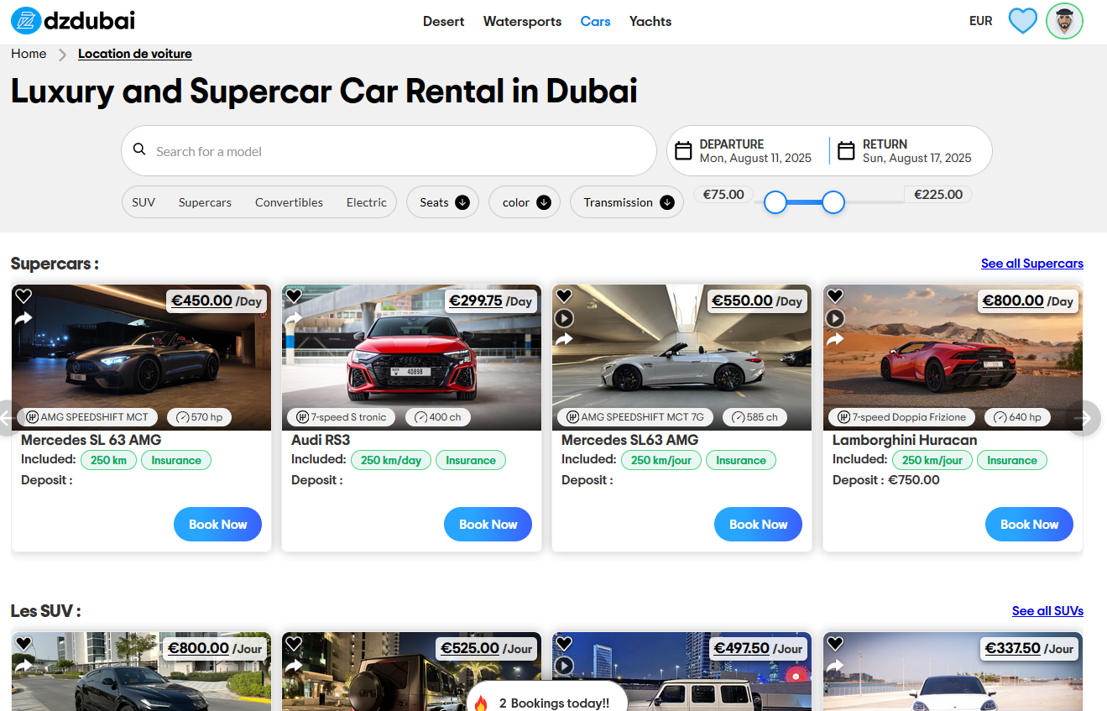Share the €800.00 /Jour SUV listing
Viewport: 1107px width, 711px height.
(x=23, y=665)
